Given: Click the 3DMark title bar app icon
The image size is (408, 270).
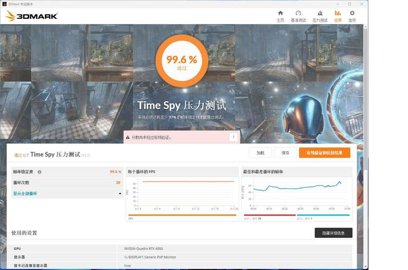Looking at the screenshot, I should coord(4,4).
